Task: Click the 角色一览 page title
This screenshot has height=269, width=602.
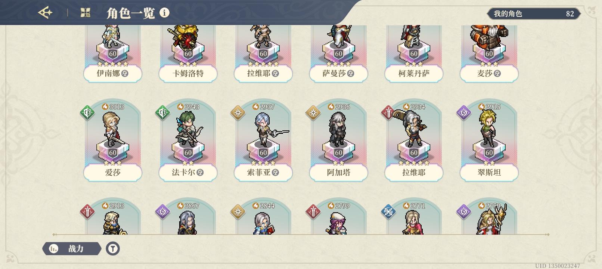Action: click(131, 13)
